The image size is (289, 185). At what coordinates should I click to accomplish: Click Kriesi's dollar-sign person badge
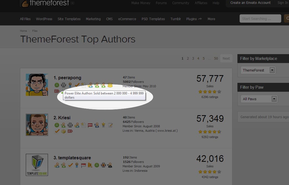tap(97, 125)
